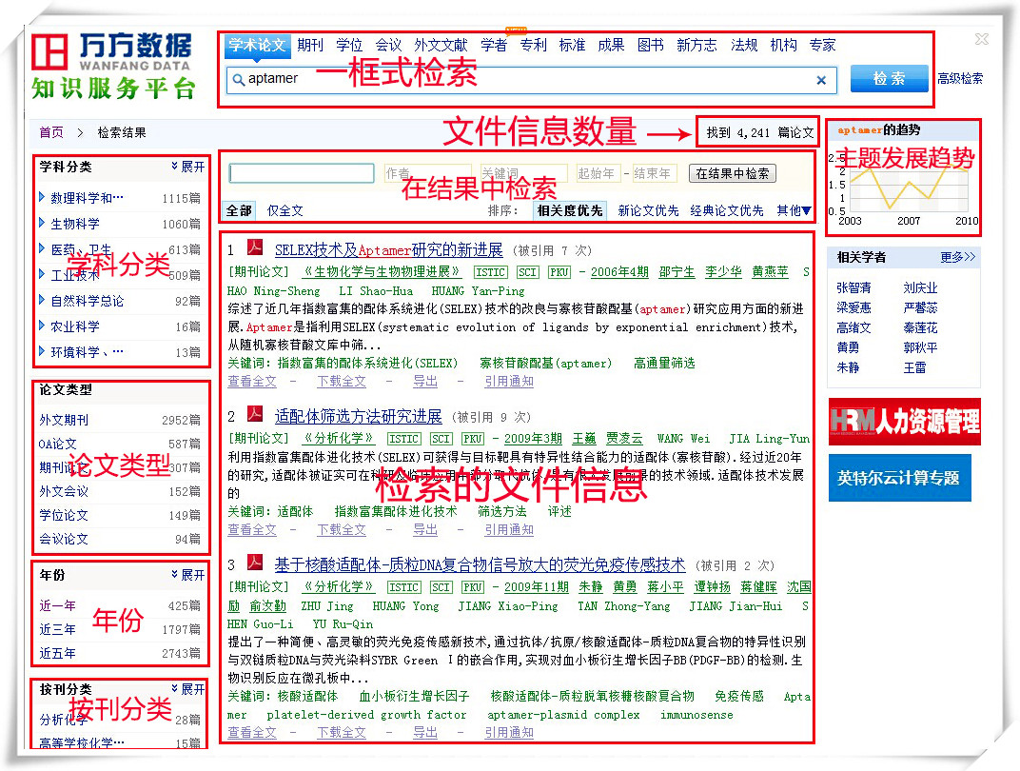The height and width of the screenshot is (771, 1020).
Task: Filter results to 近三年
Action: (57, 629)
